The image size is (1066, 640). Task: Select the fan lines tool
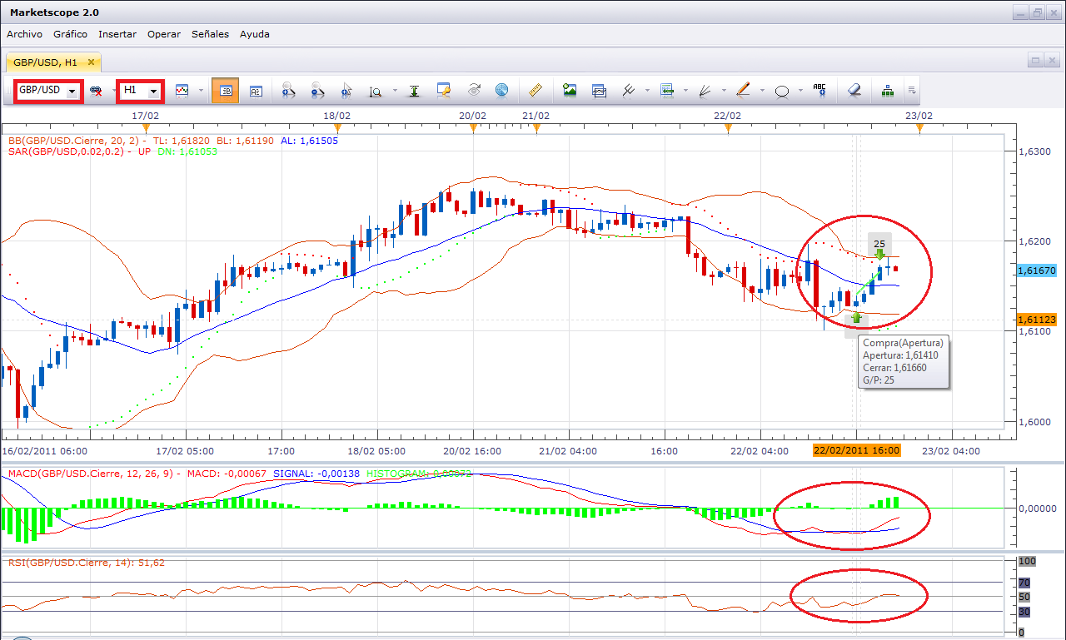coord(704,91)
